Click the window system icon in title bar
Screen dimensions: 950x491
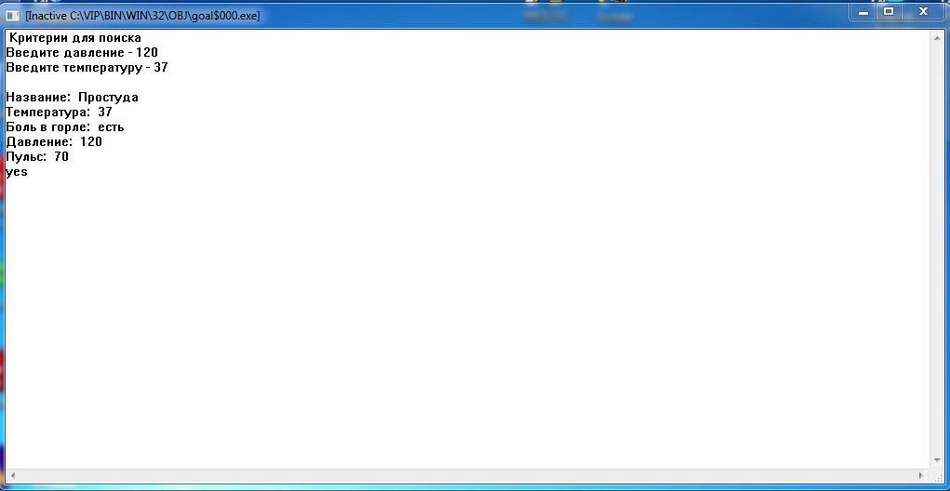[x=12, y=16]
